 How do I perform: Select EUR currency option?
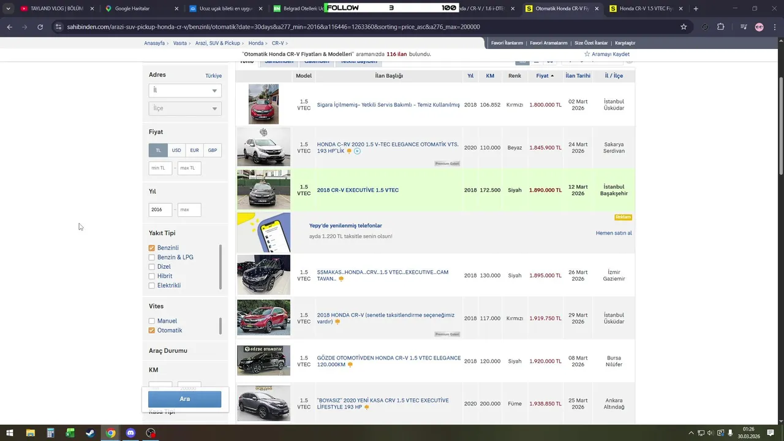[x=194, y=150]
